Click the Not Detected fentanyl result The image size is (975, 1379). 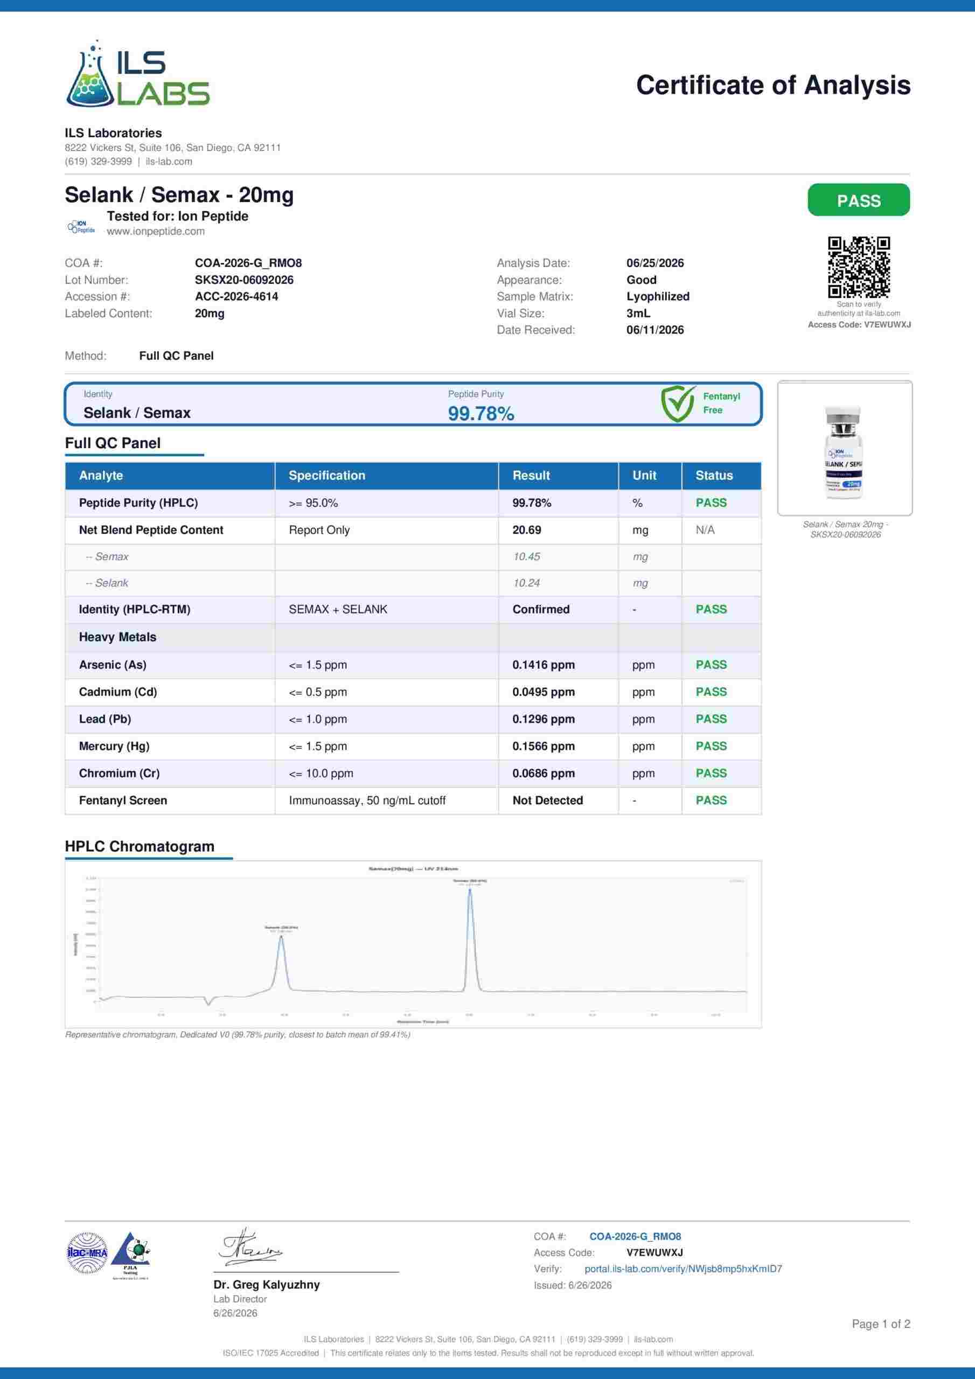coord(547,800)
